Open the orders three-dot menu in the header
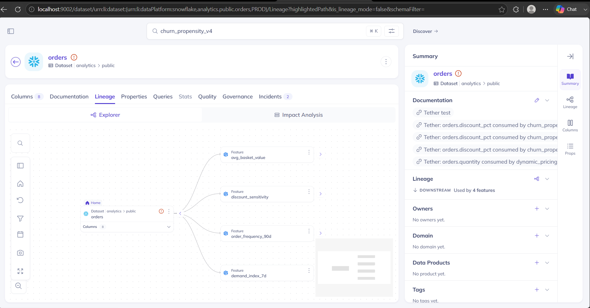Viewport: 590px width, 308px height. (386, 62)
